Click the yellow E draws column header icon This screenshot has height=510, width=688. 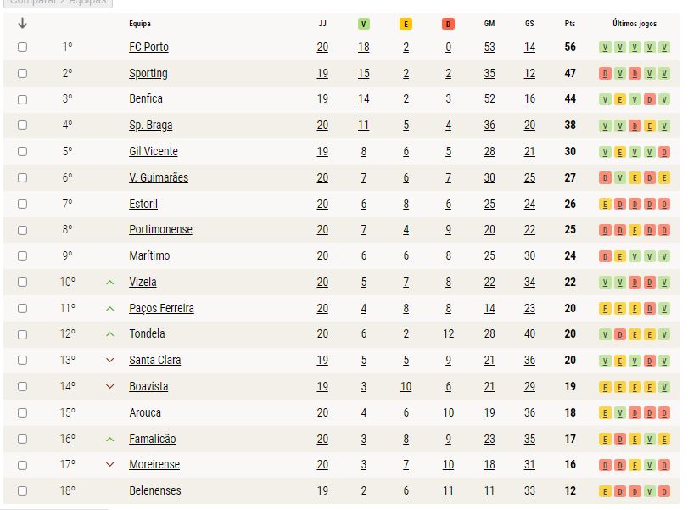[x=406, y=24]
